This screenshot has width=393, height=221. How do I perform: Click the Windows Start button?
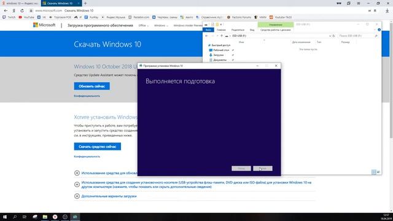(5, 217)
